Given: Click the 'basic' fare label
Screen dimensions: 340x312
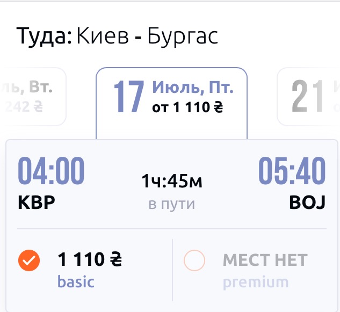Looking at the screenshot, I should click(x=76, y=281).
